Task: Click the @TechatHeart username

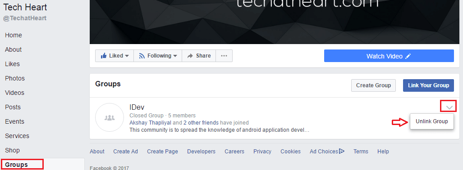Action: coord(25,18)
